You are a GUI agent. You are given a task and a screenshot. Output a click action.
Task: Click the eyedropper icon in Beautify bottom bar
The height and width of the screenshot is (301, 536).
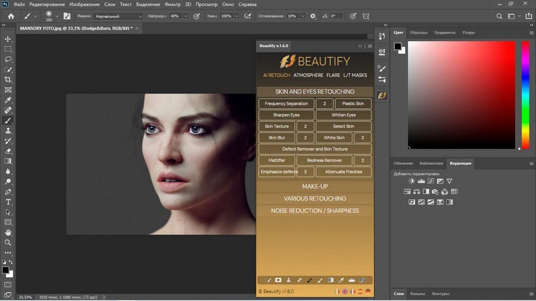341,280
